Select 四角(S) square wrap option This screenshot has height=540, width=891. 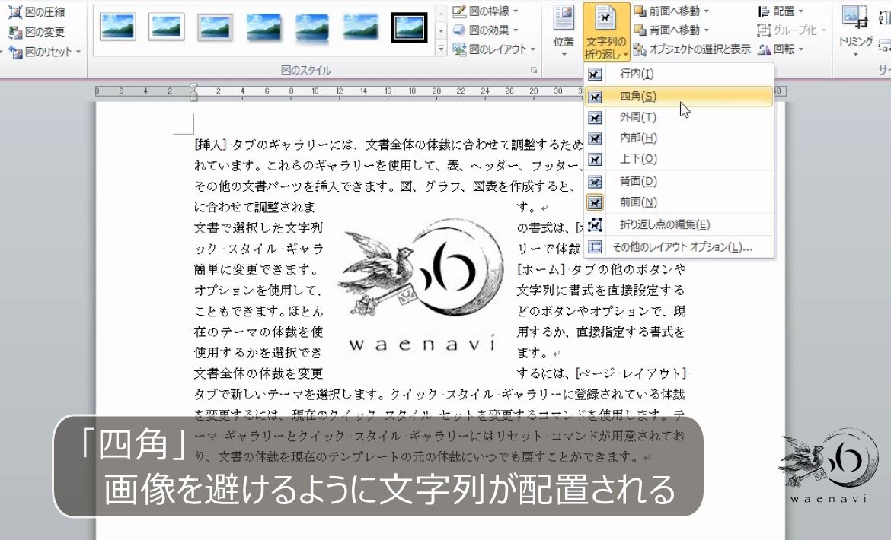[x=679, y=97]
